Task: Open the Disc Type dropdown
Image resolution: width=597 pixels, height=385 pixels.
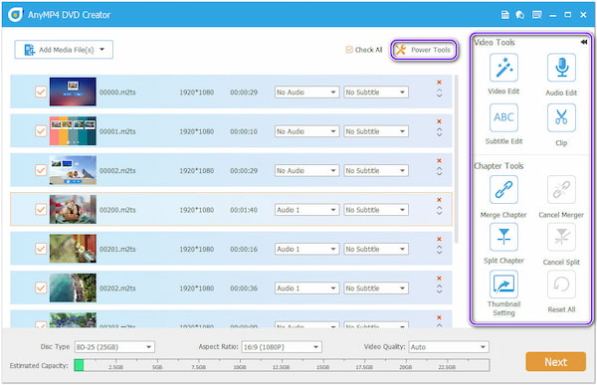Action: pos(114,347)
